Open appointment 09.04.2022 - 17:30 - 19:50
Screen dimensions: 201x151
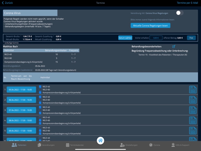coord(21,131)
